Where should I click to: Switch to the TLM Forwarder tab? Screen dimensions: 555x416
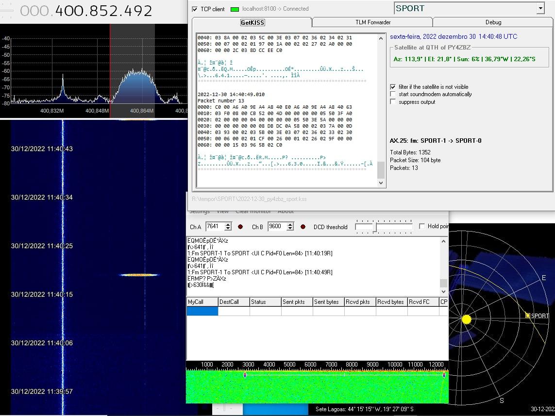[x=372, y=22]
